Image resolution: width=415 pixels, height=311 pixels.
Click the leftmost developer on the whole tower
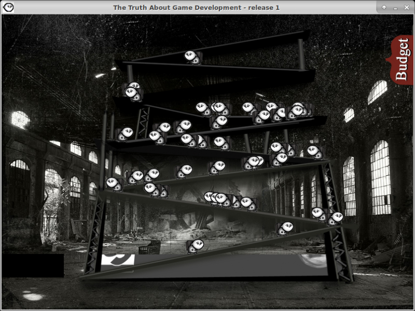(x=113, y=183)
